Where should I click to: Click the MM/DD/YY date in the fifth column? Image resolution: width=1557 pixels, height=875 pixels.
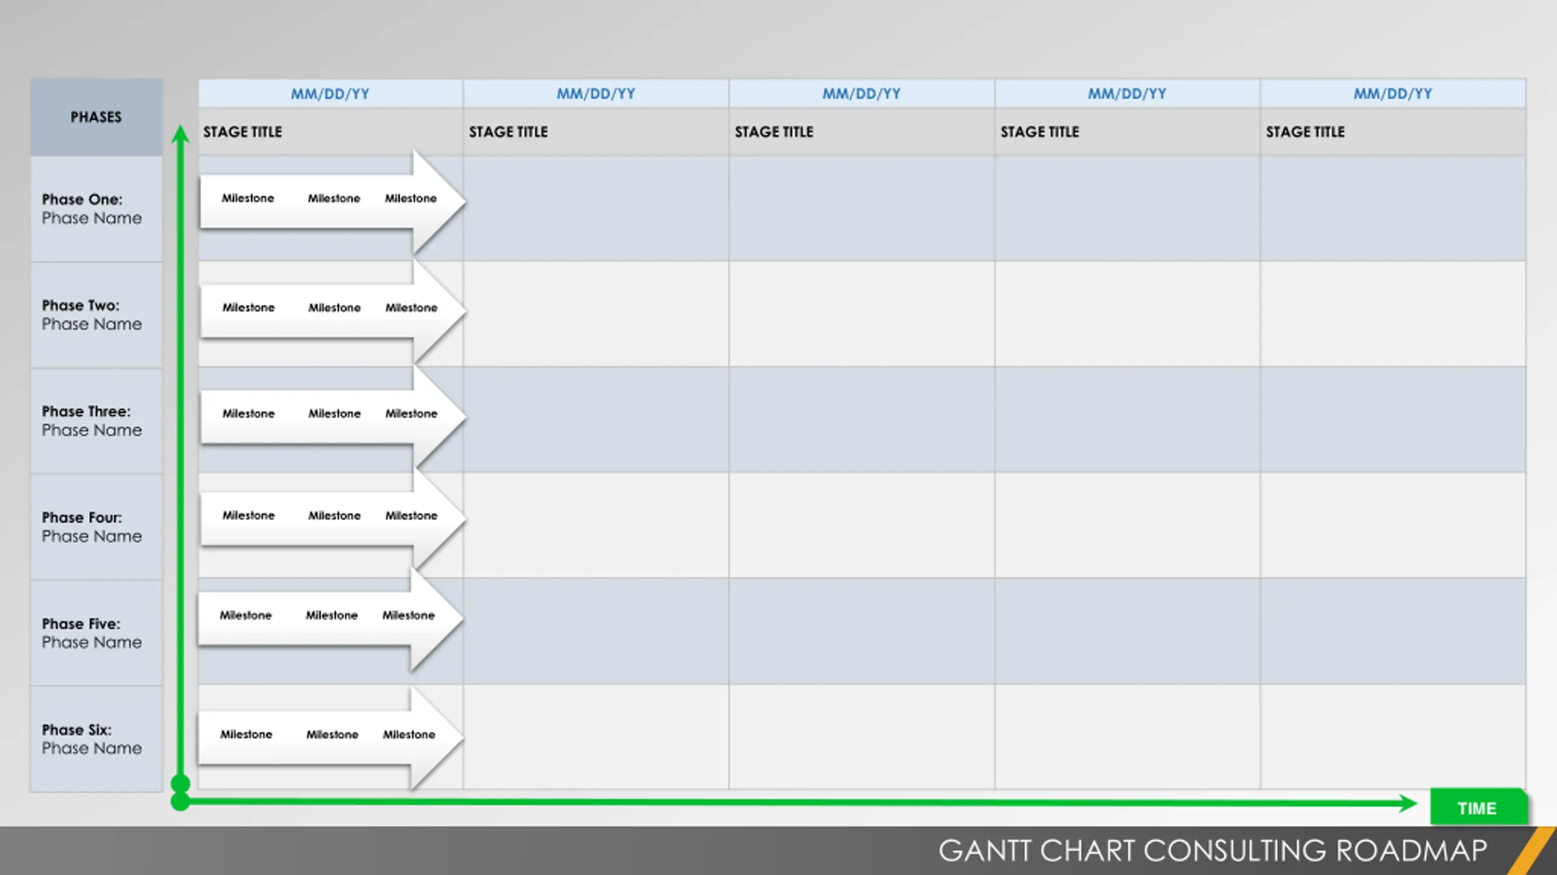coord(1393,94)
